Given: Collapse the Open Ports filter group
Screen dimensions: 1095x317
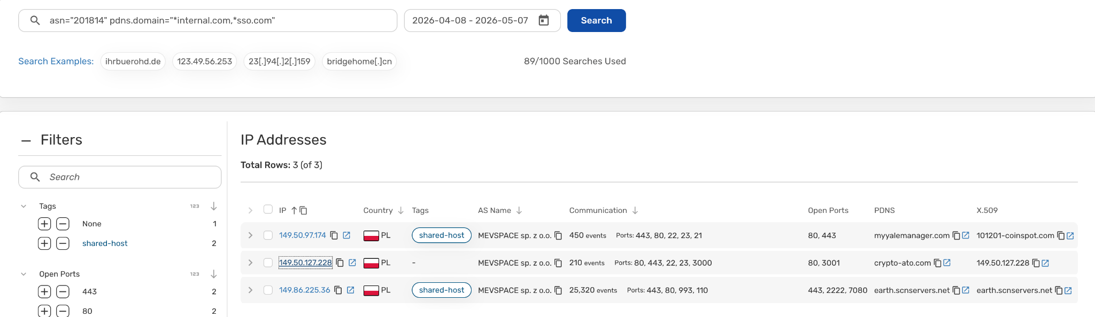Looking at the screenshot, I should [x=24, y=274].
